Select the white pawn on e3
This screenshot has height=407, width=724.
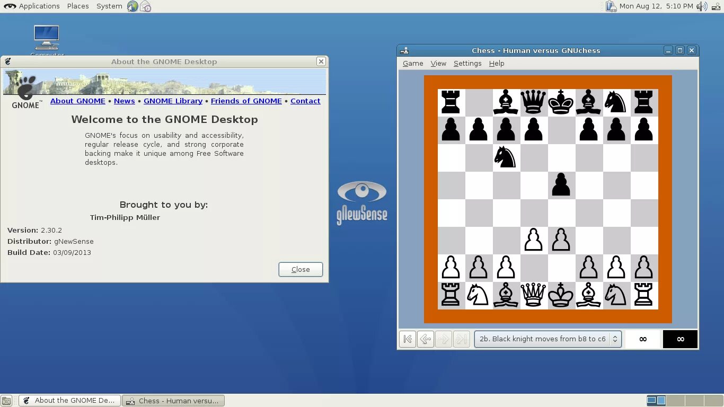pos(561,240)
